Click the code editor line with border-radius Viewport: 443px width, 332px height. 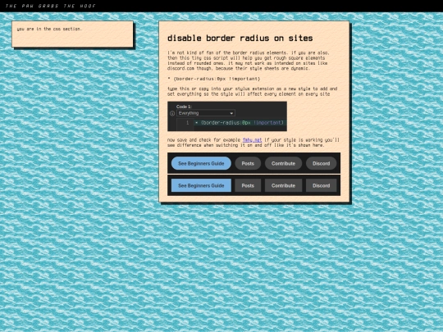tap(240, 122)
